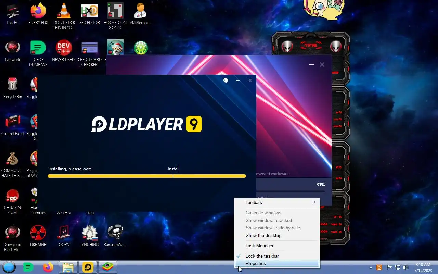Image resolution: width=438 pixels, height=274 pixels.
Task: Open Action Center flag in tray
Action: (x=389, y=267)
